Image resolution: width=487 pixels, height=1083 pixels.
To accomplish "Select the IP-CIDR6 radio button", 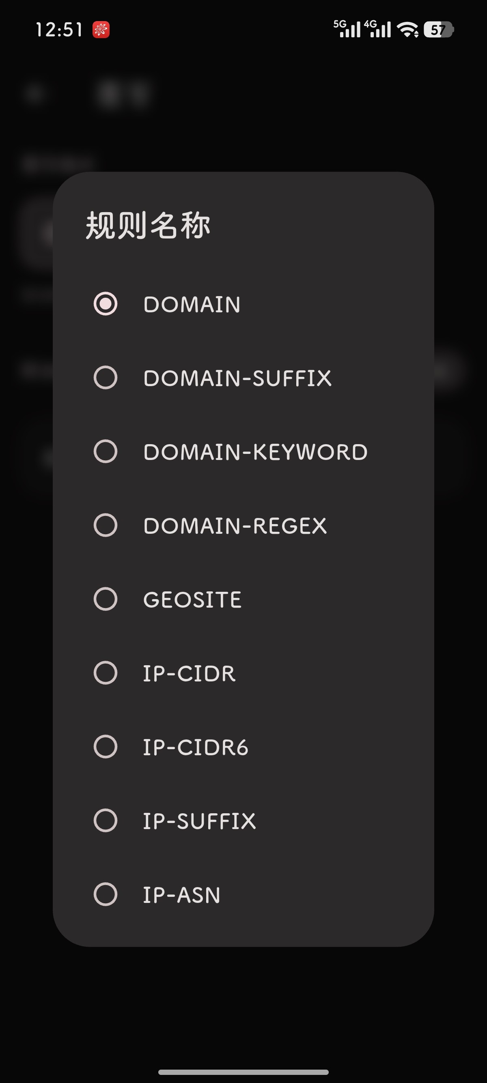I will (x=105, y=747).
